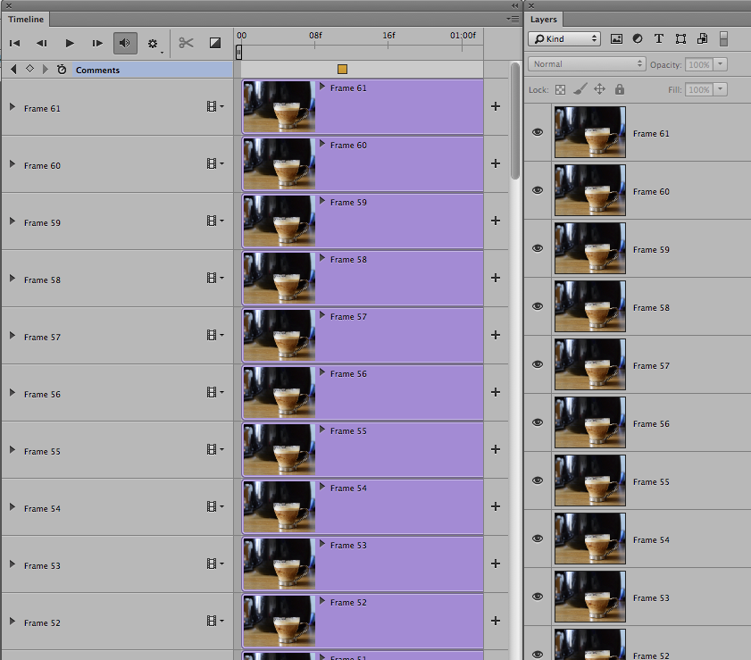Go to previous comment keyframe
This screenshot has height=660, width=751.
[x=13, y=69]
